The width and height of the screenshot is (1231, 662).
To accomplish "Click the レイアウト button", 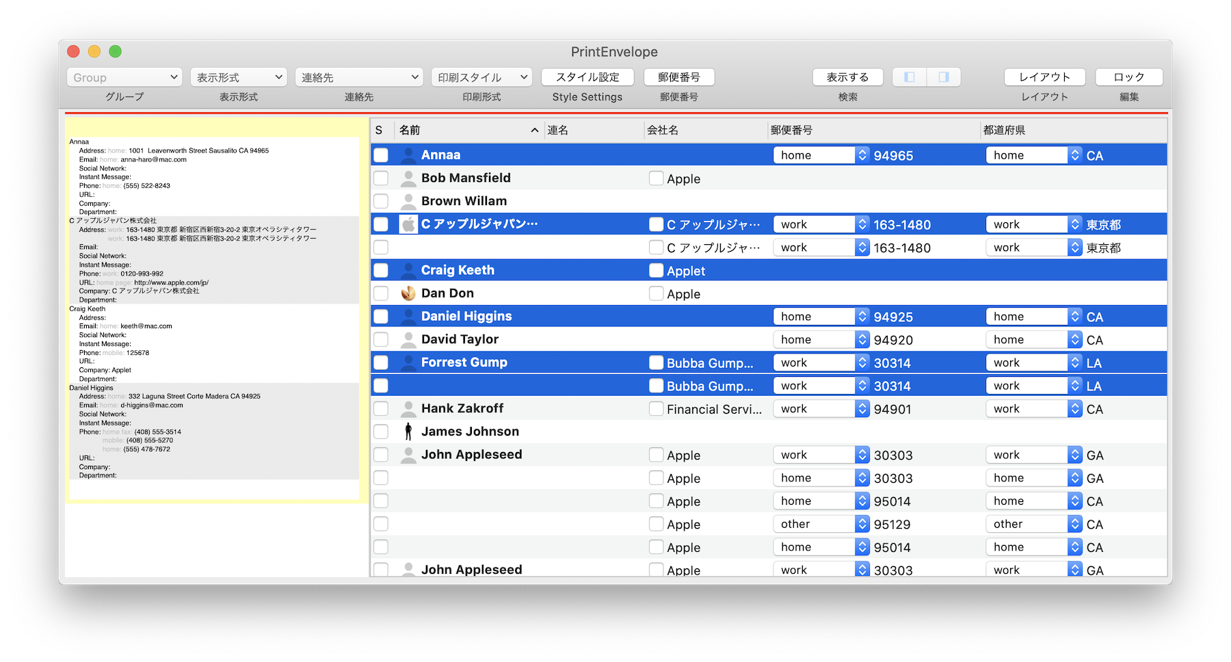I will tap(1045, 77).
